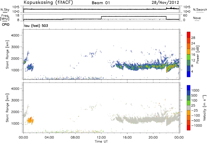Select the 'Freq. [MHz]' axis label
Viewport: 207px width, 143px height.
[x=5, y=18]
